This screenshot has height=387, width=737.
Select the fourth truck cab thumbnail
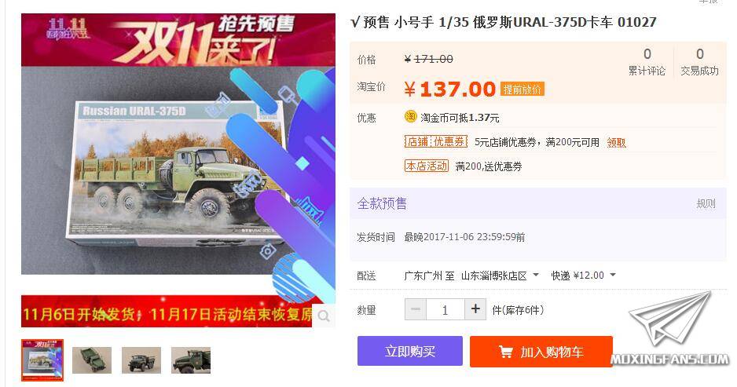pyautogui.click(x=191, y=360)
